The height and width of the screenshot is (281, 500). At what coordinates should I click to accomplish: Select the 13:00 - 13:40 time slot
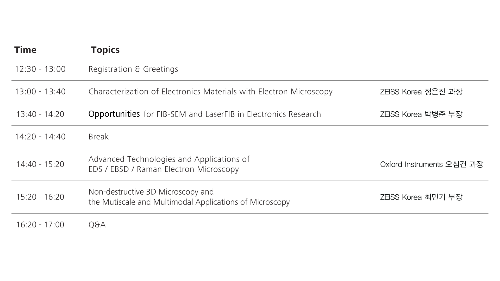(40, 92)
